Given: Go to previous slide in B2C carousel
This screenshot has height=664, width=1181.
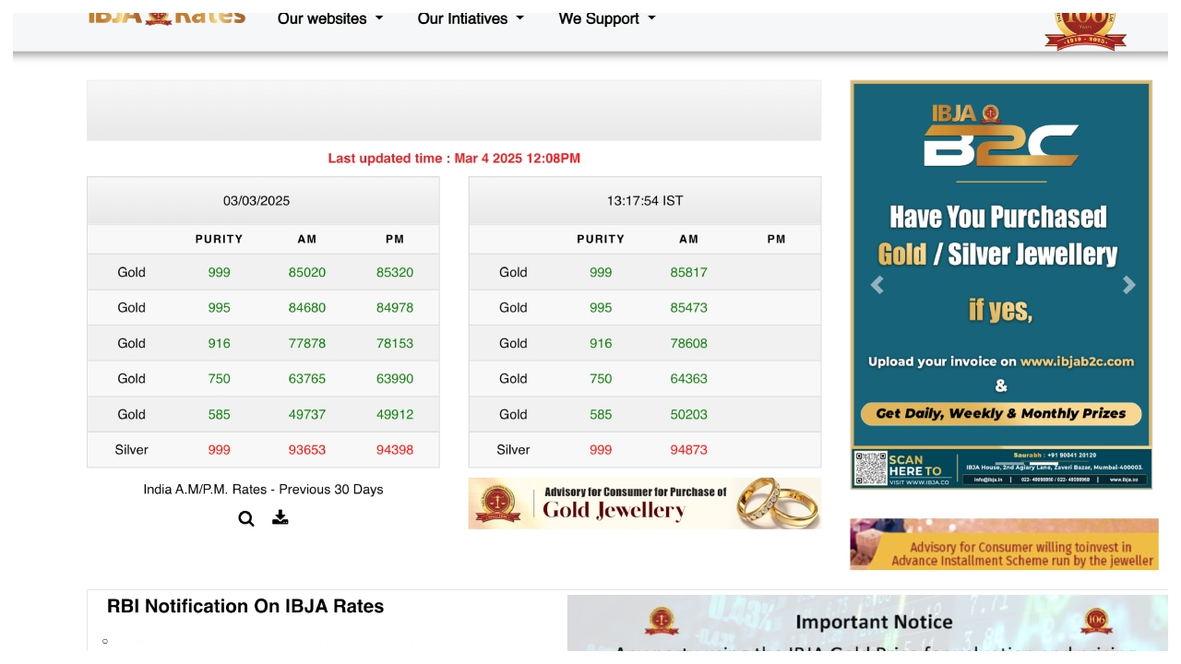Looking at the screenshot, I should 877,286.
